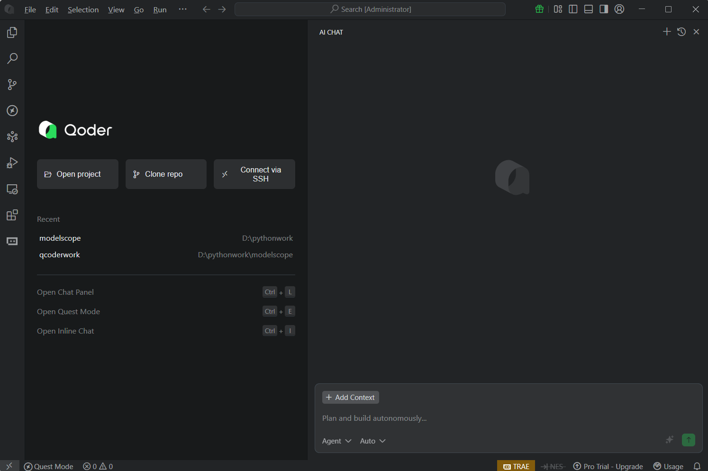Go back with the left arrow

[206, 9]
